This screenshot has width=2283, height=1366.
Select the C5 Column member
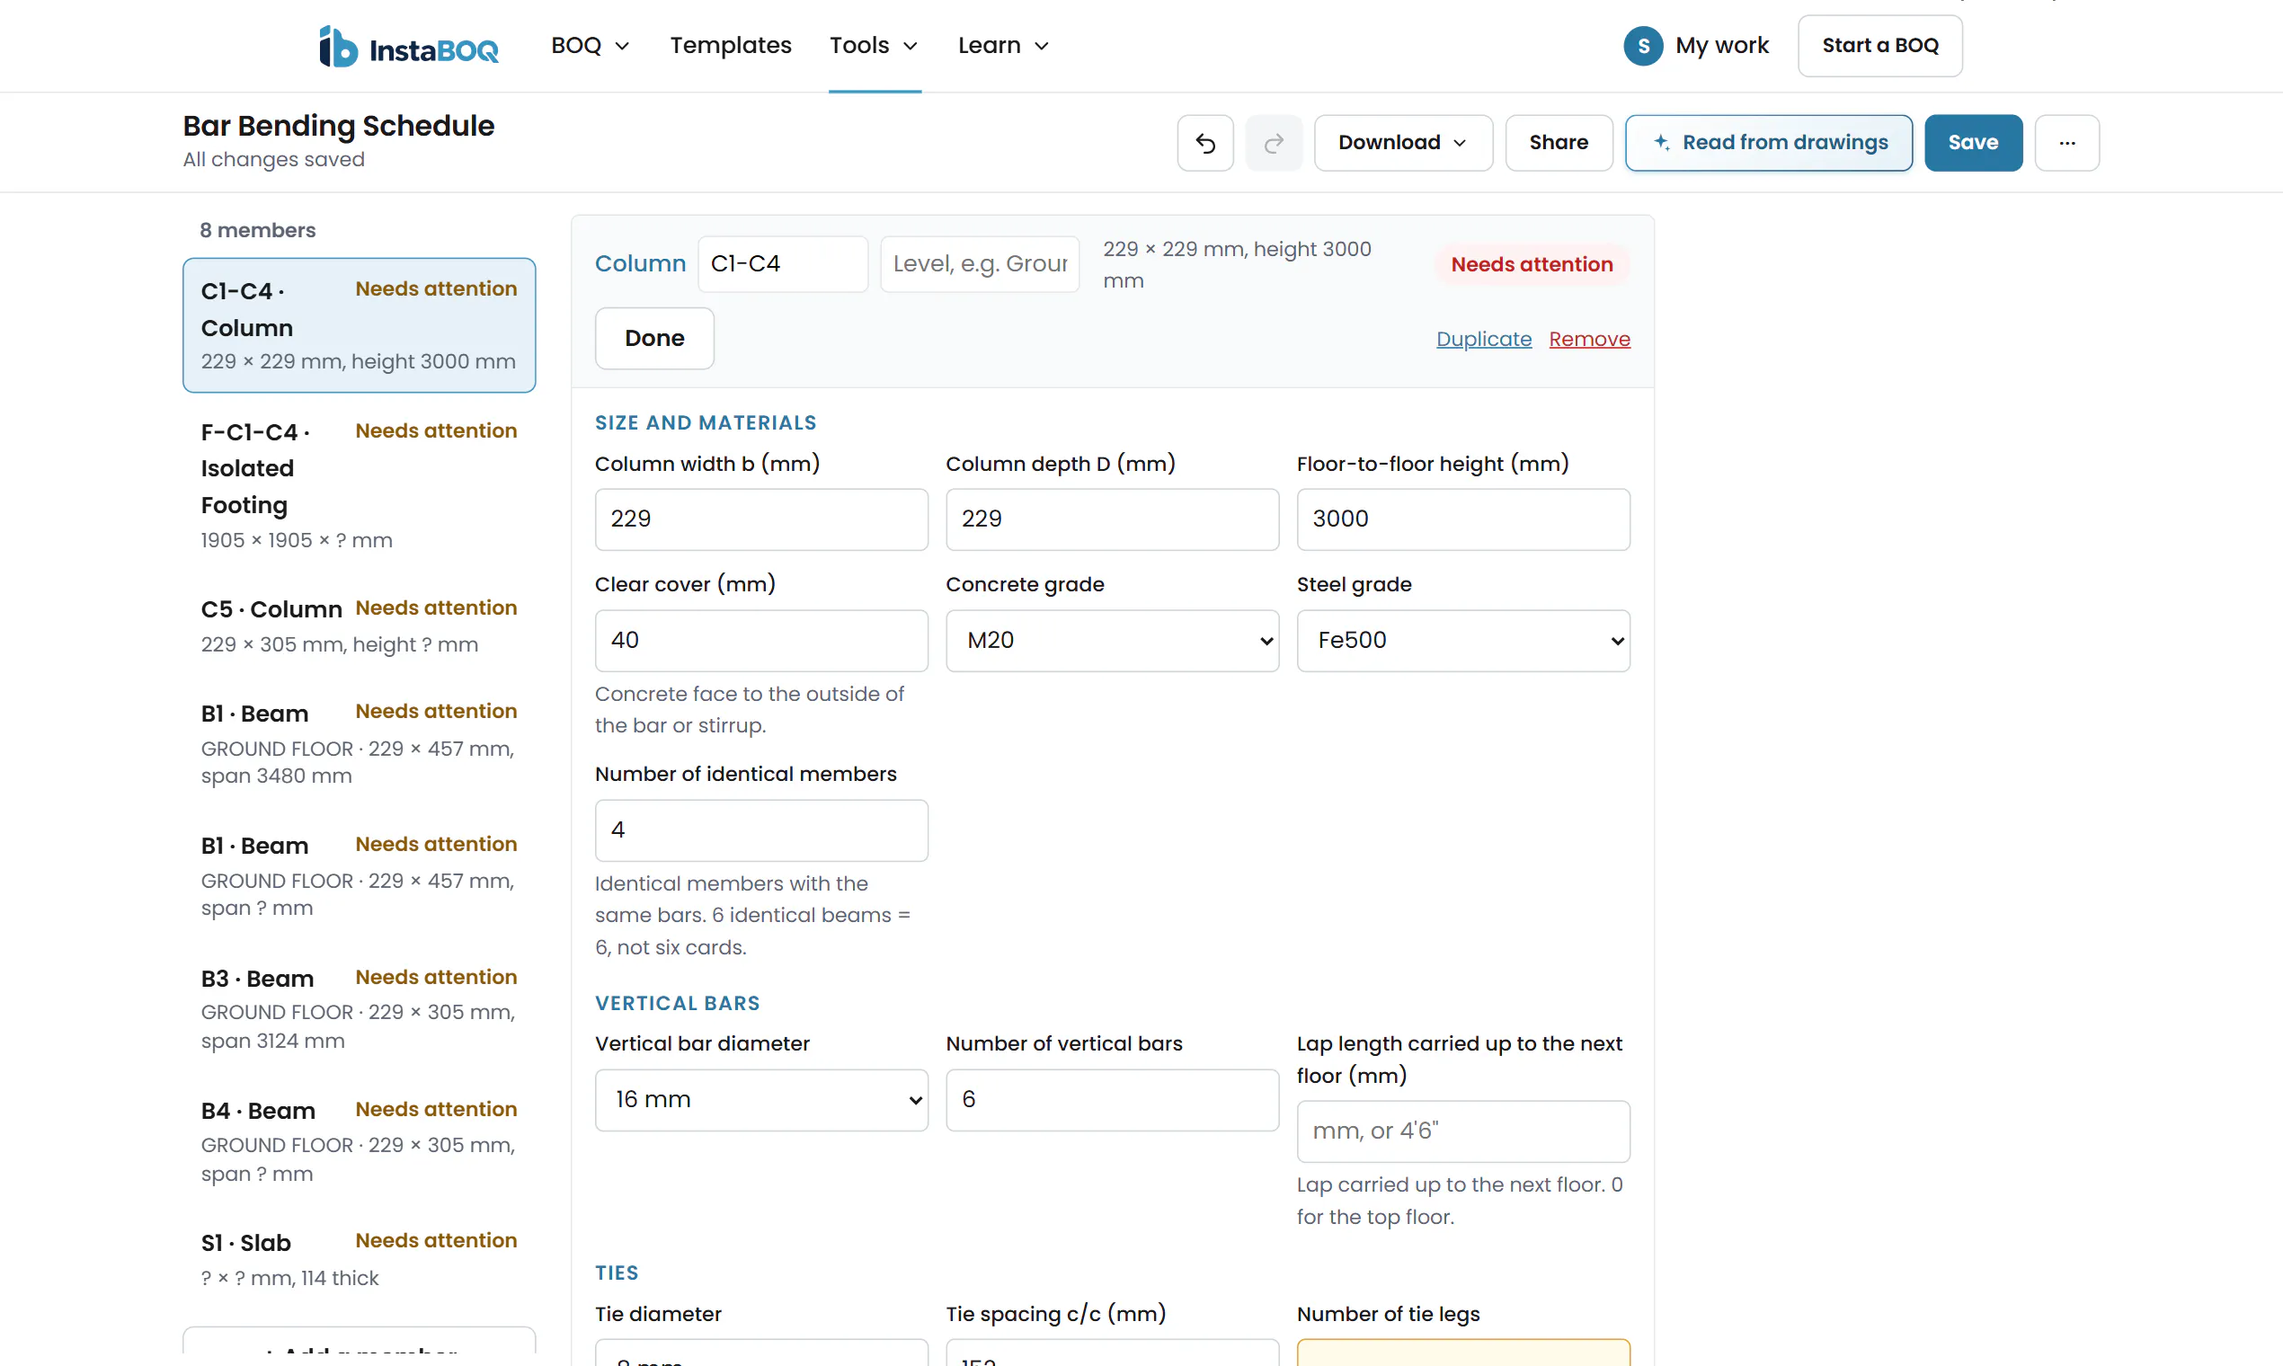[359, 625]
